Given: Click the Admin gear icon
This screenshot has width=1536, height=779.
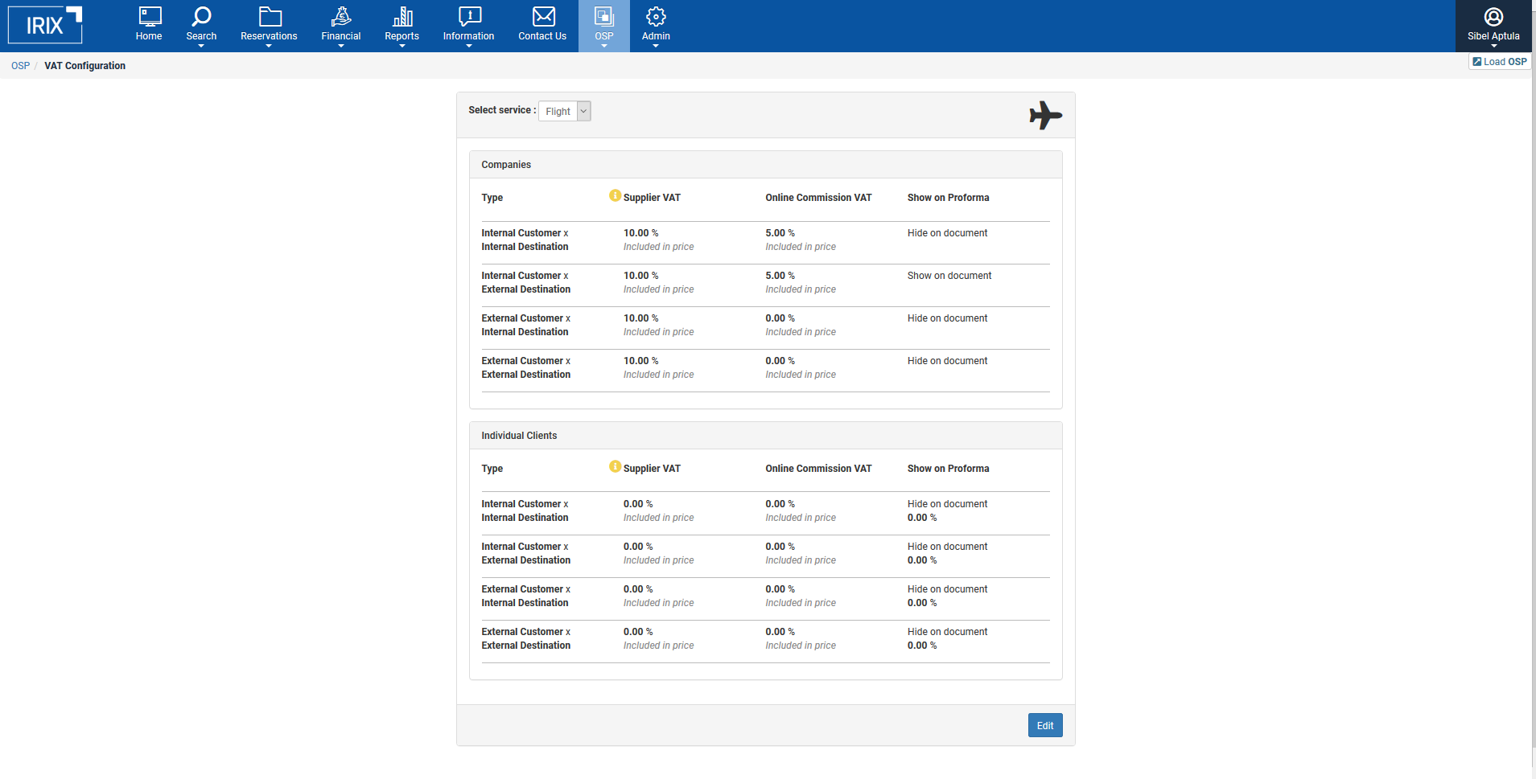Looking at the screenshot, I should click(656, 16).
